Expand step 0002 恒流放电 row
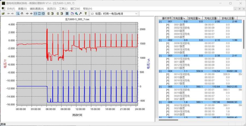 (168, 28)
